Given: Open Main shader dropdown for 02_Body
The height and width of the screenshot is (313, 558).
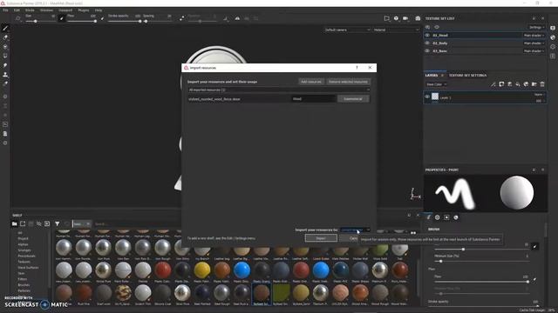Looking at the screenshot, I should pos(534,43).
